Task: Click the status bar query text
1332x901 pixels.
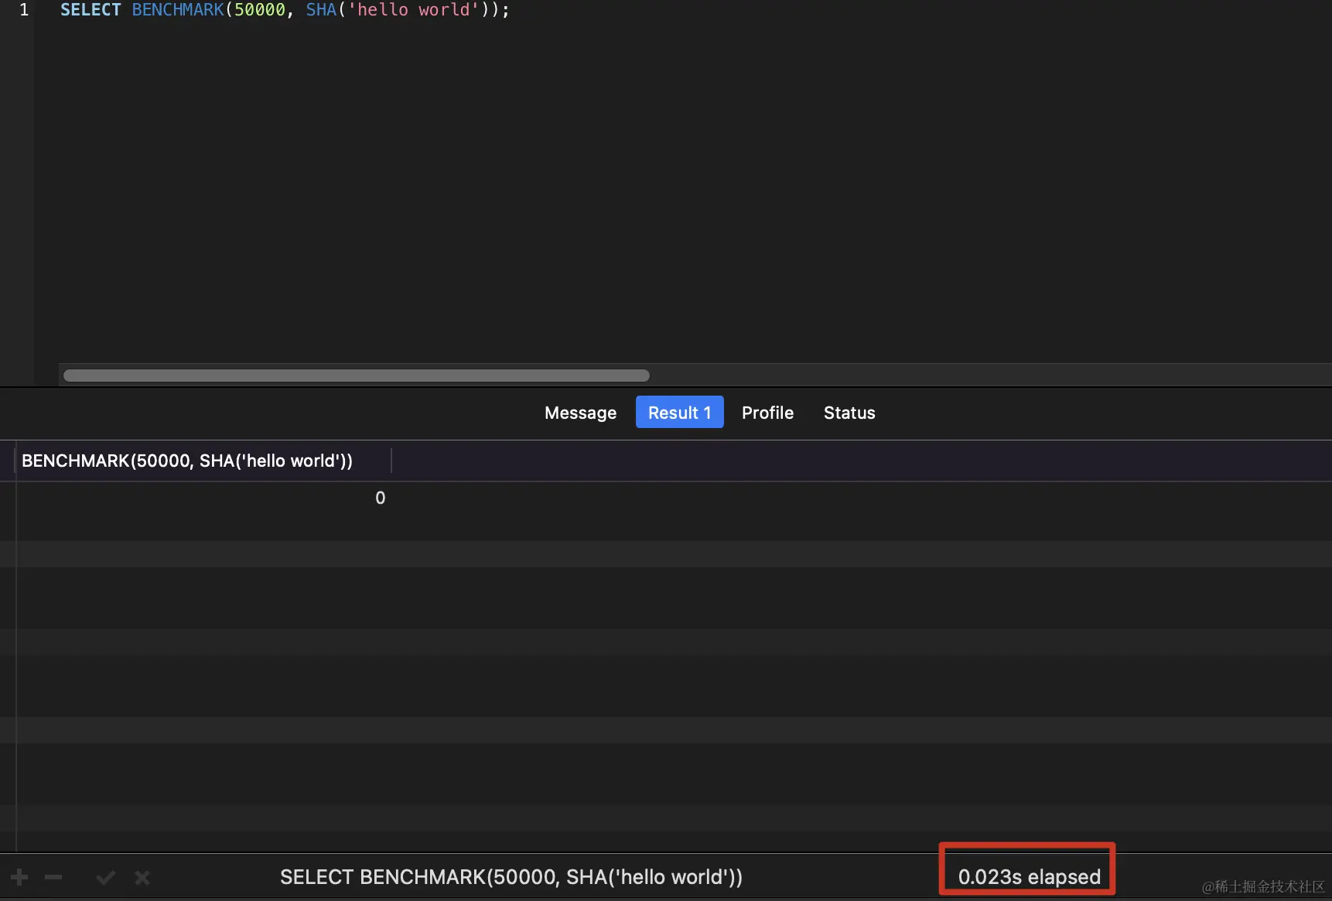Action: 511,877
